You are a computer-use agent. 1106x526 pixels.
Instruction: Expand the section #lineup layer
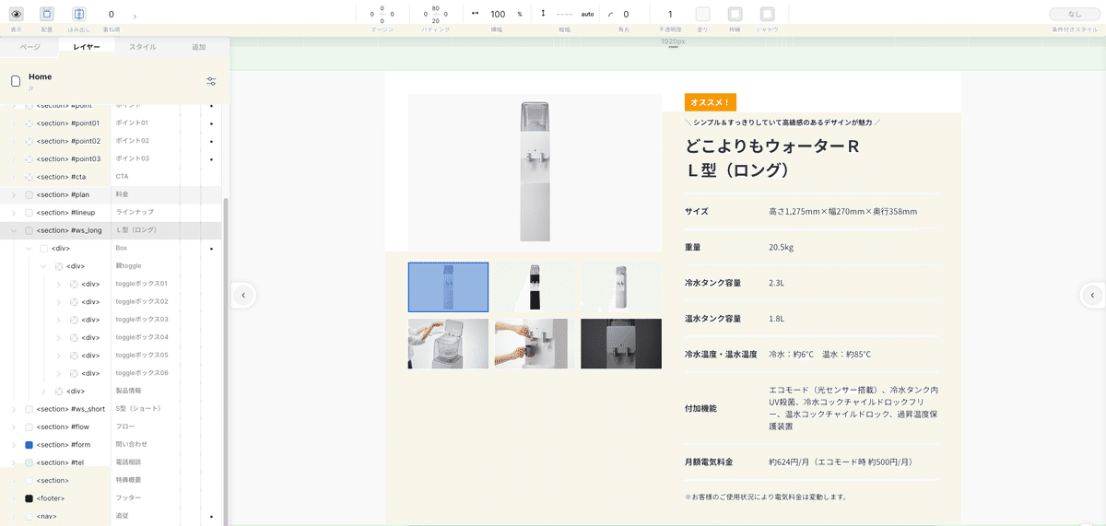pyautogui.click(x=13, y=213)
